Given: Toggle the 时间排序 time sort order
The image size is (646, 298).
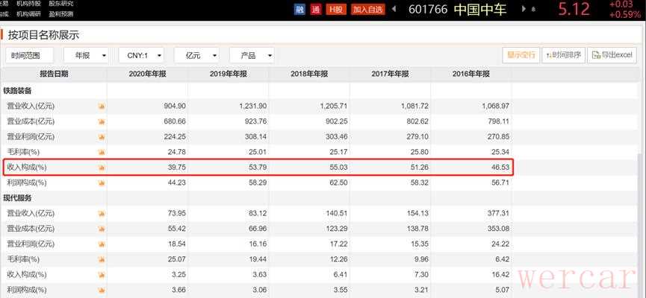Looking at the screenshot, I should [x=564, y=55].
